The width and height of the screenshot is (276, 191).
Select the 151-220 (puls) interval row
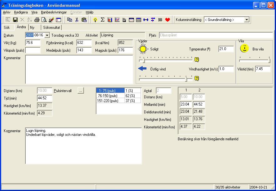pyautogui.click(x=119, y=101)
